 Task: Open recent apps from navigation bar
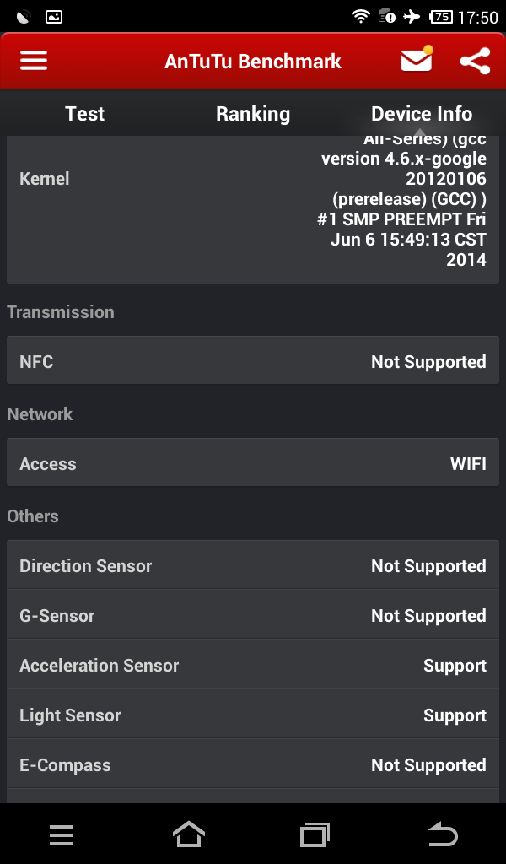(x=315, y=834)
